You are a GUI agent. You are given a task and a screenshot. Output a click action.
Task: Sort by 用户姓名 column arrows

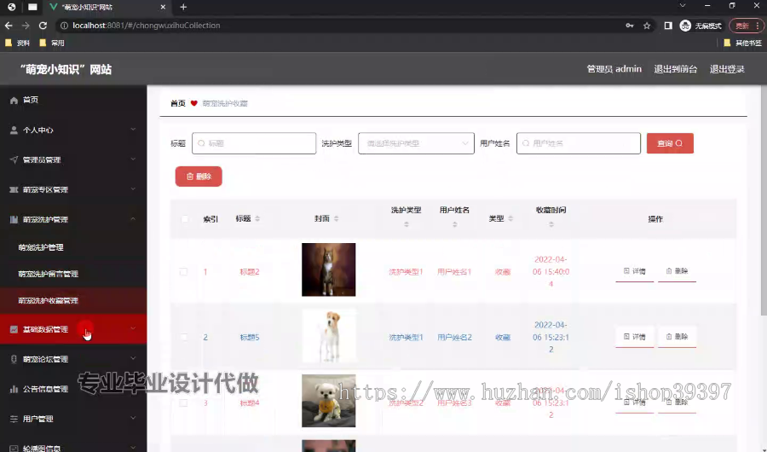point(455,224)
